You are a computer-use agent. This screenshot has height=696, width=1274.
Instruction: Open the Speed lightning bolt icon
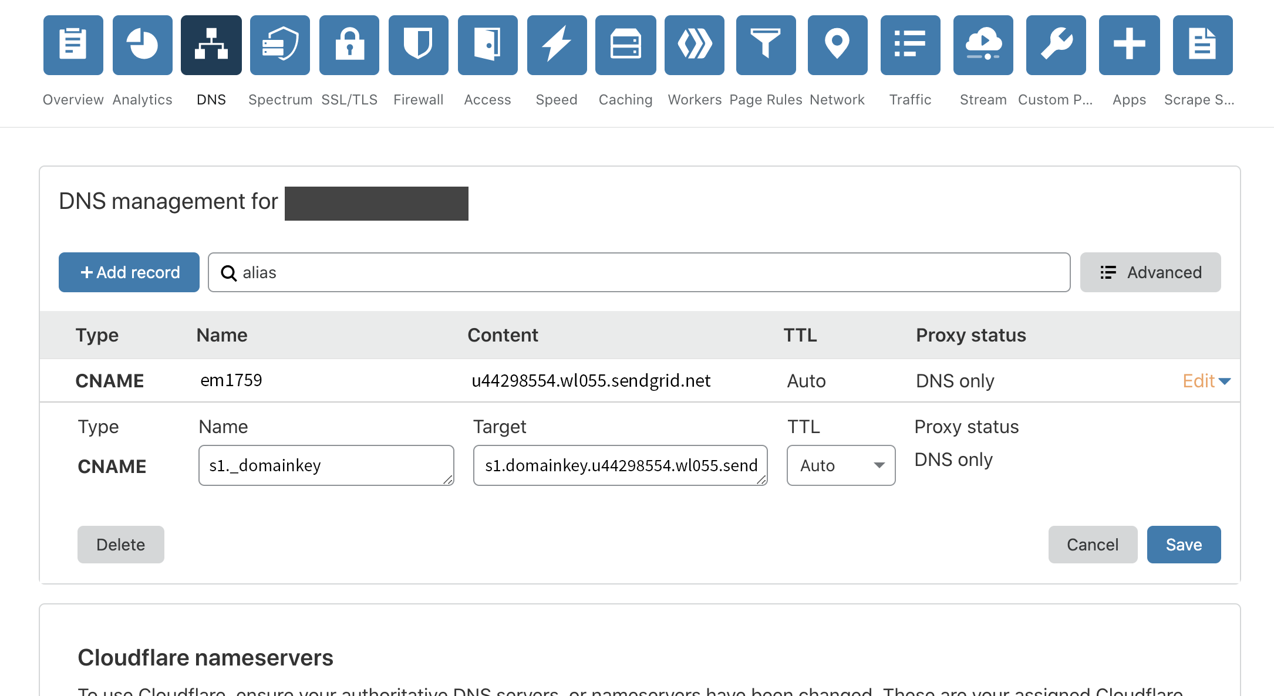[557, 45]
